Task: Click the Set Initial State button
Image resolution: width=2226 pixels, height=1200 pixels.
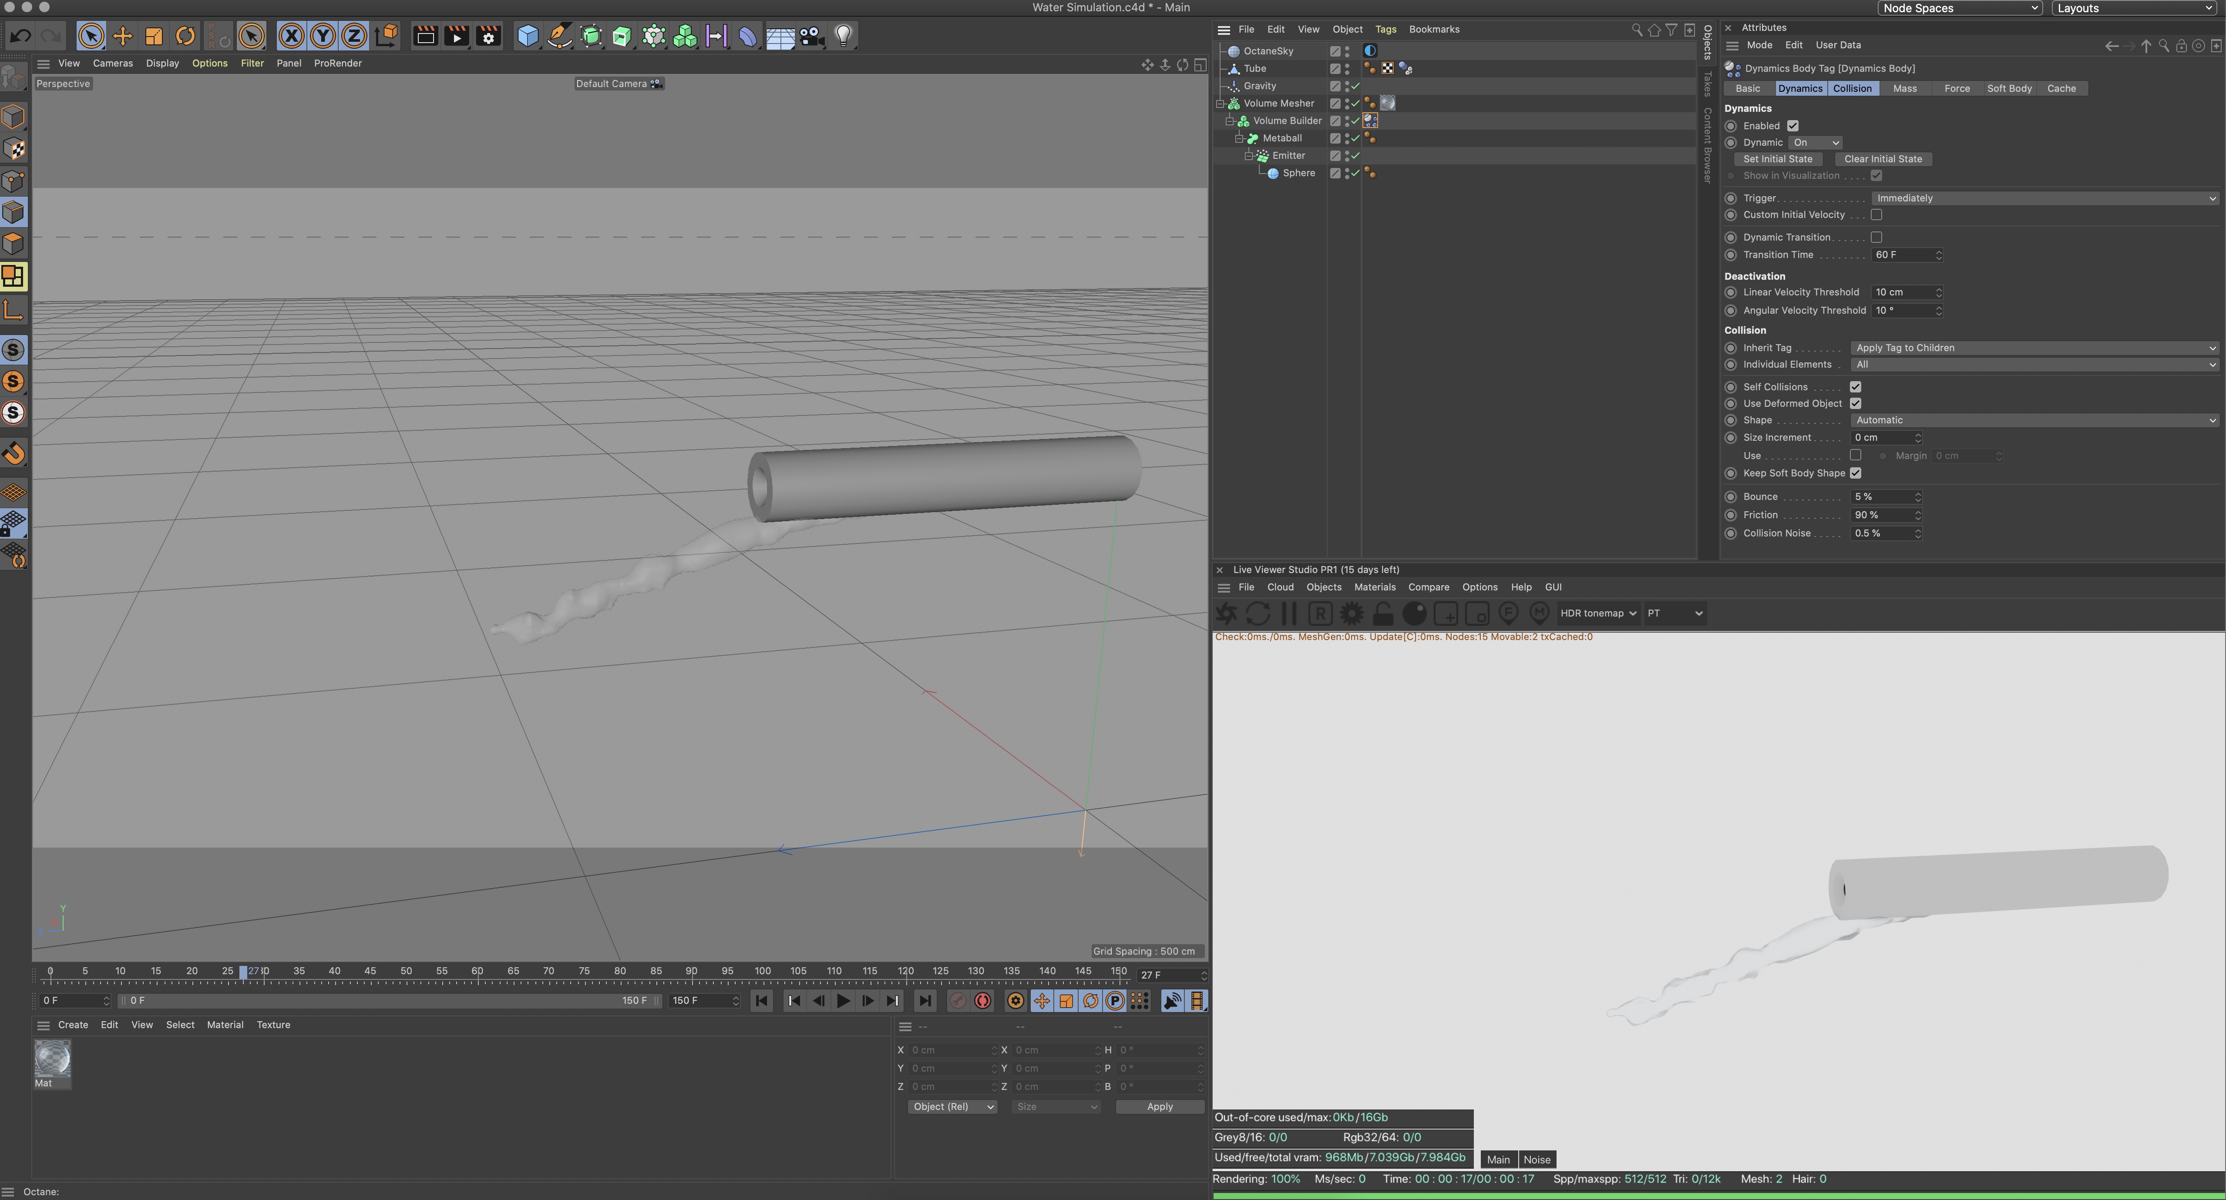Action: pos(1778,159)
